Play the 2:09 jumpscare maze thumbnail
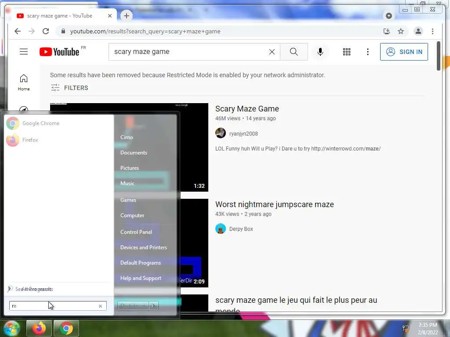The width and height of the screenshot is (450, 337). 194,243
